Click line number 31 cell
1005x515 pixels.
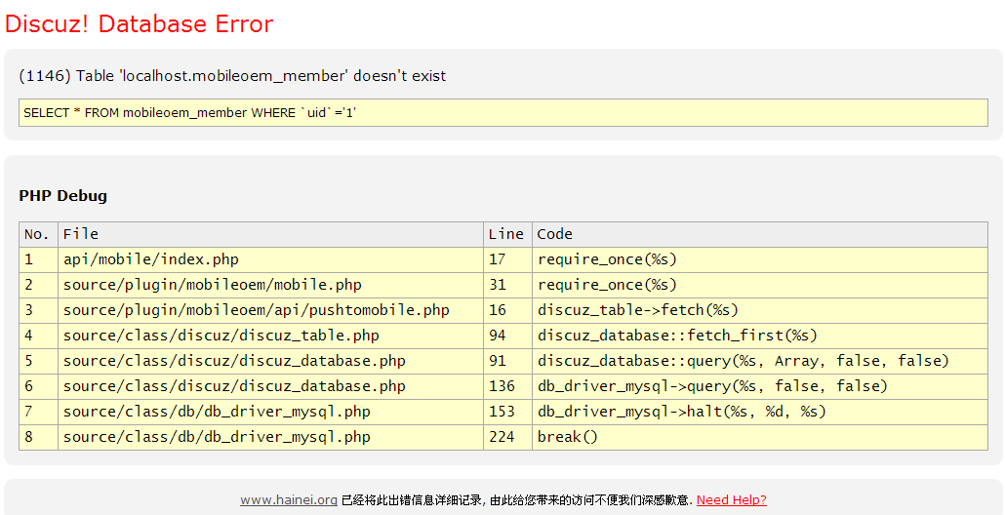[x=507, y=285]
